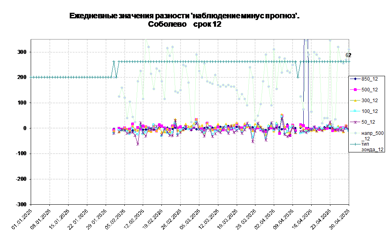Click the 30.04.2026 date axis label
389x239 pixels.
pyautogui.click(x=340, y=219)
